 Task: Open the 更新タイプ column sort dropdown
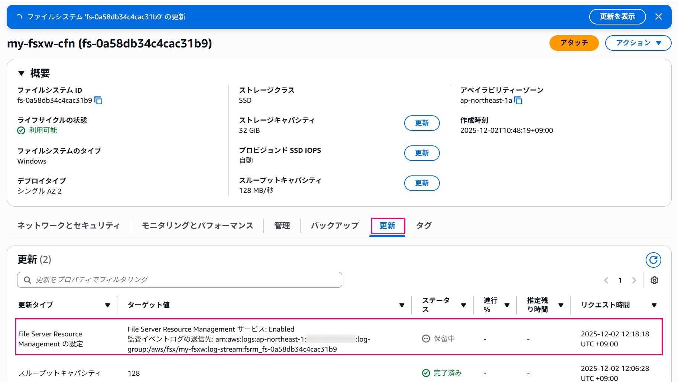(x=108, y=305)
